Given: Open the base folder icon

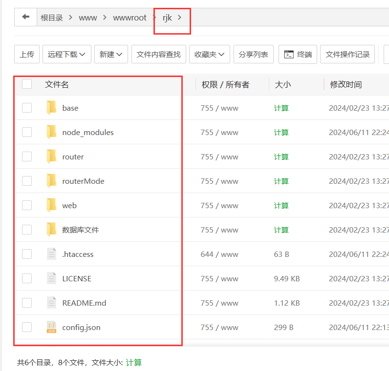Looking at the screenshot, I should [x=51, y=108].
